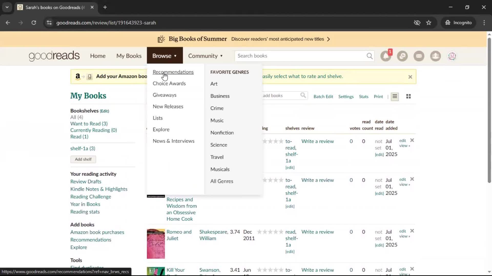Click the page vertical scrollbar

(489, 110)
